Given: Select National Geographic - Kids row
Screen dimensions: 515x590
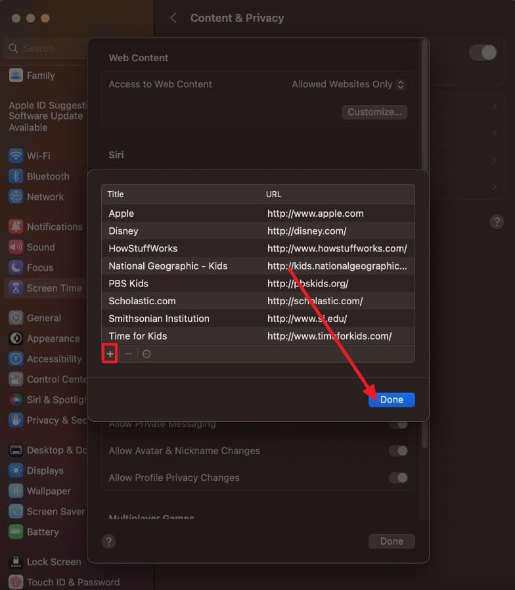Looking at the screenshot, I should pyautogui.click(x=258, y=266).
